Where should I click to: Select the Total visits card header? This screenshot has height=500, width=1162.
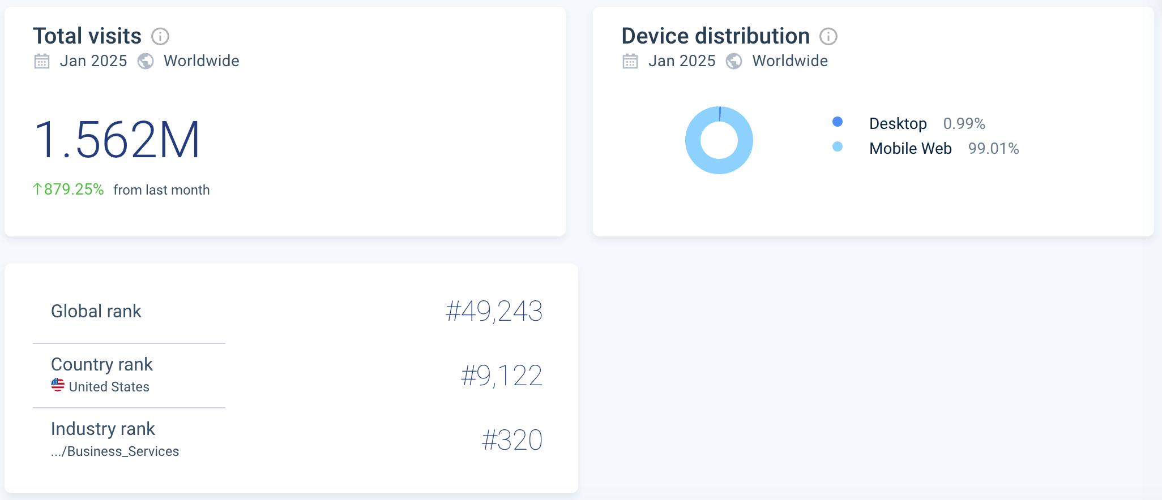(x=87, y=36)
